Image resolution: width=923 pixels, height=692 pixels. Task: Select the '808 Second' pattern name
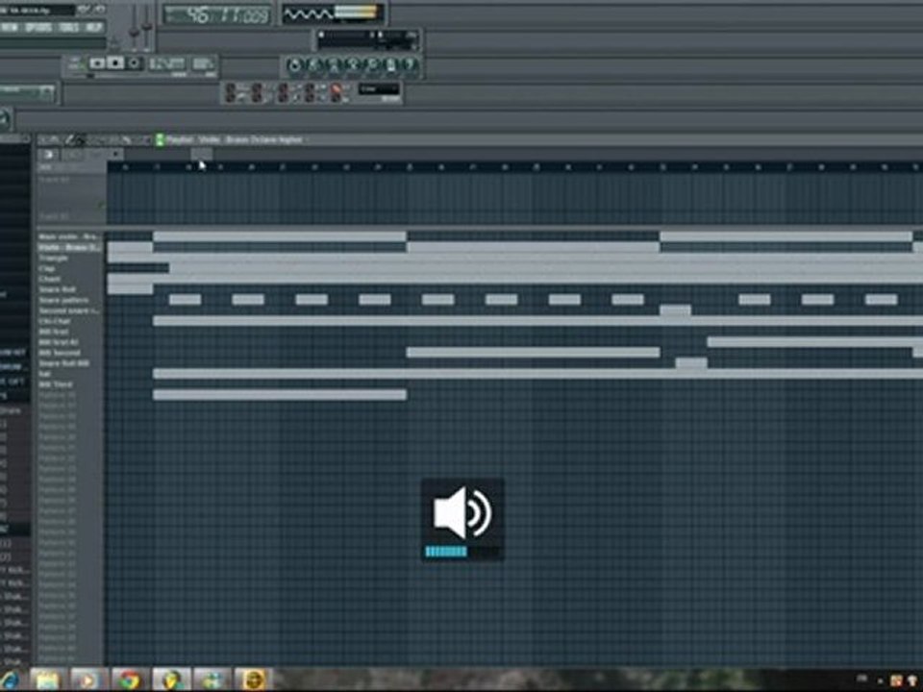[x=60, y=353]
